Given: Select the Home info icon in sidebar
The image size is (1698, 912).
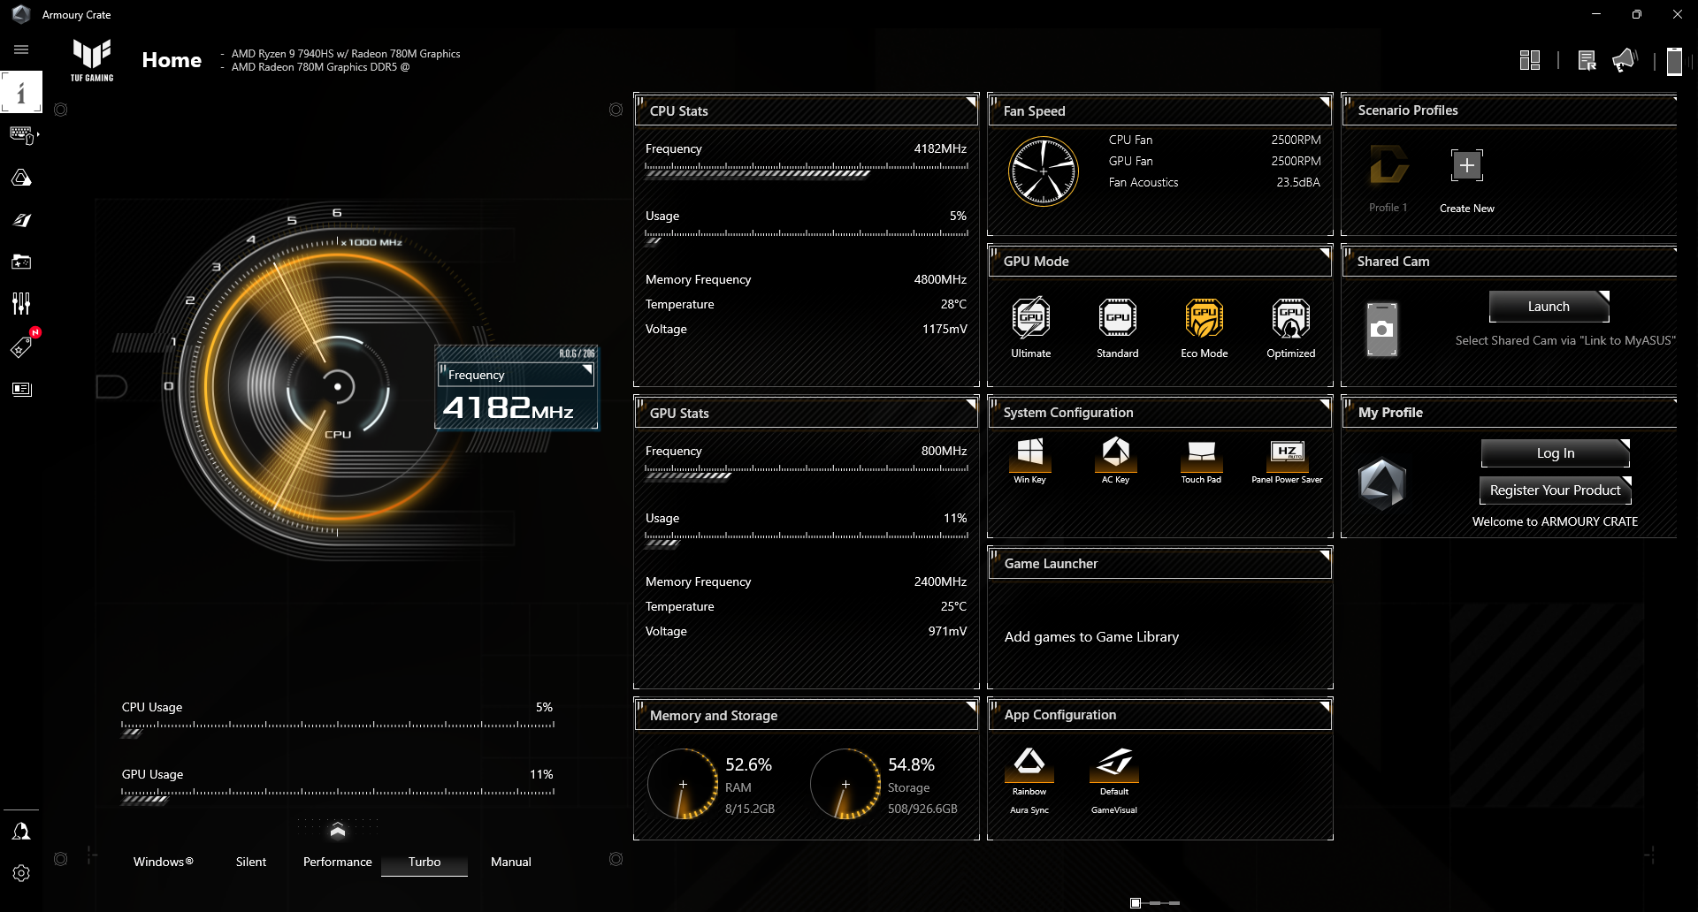Looking at the screenshot, I should pos(21,92).
